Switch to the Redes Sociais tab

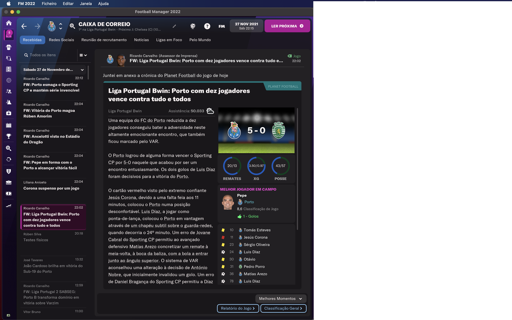[x=62, y=40]
